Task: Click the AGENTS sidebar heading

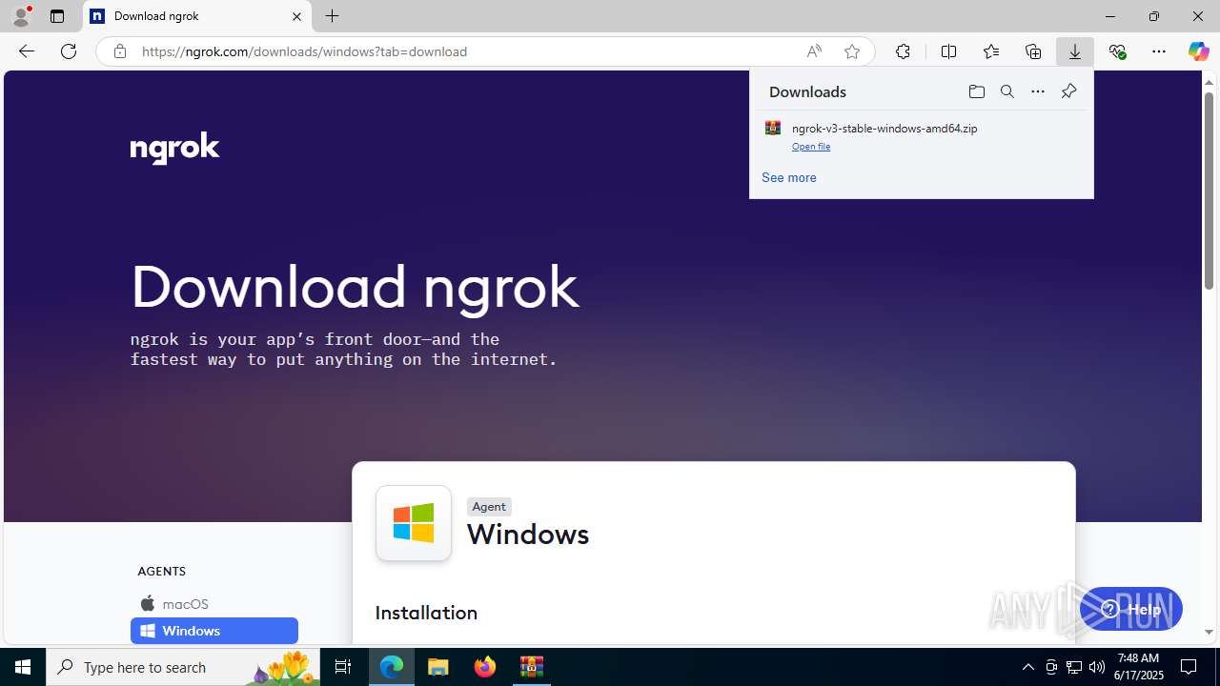Action: pos(162,571)
